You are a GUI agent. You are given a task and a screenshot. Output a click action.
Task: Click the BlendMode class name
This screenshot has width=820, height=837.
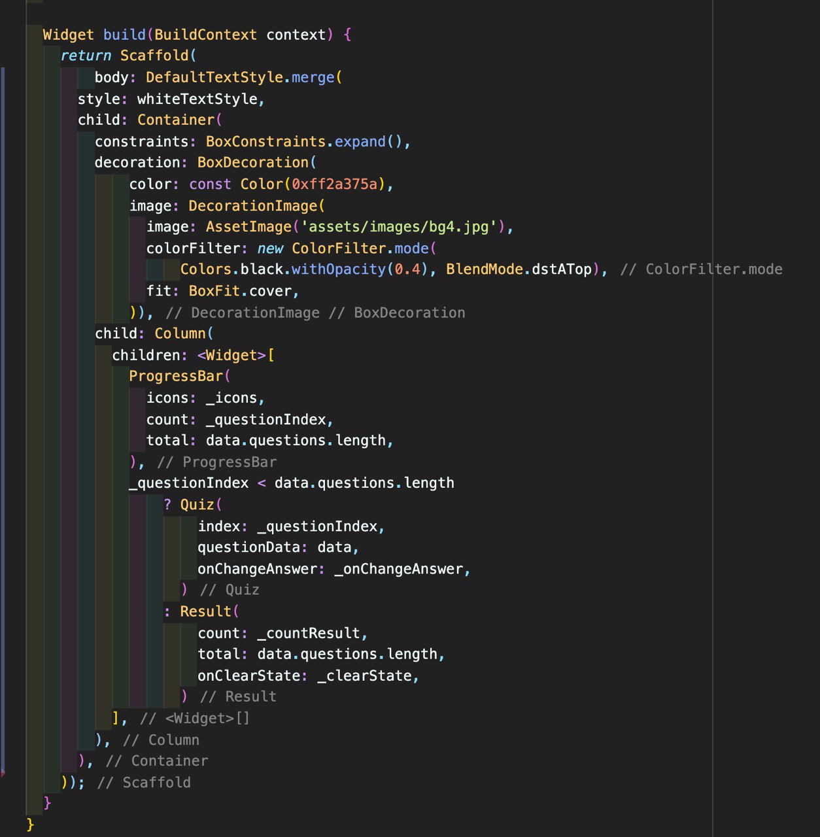click(485, 269)
